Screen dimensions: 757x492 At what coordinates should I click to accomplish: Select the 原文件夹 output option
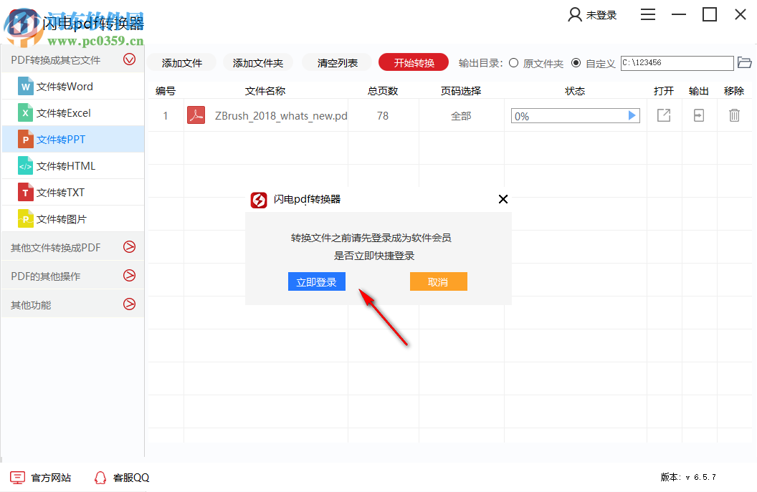tap(513, 63)
